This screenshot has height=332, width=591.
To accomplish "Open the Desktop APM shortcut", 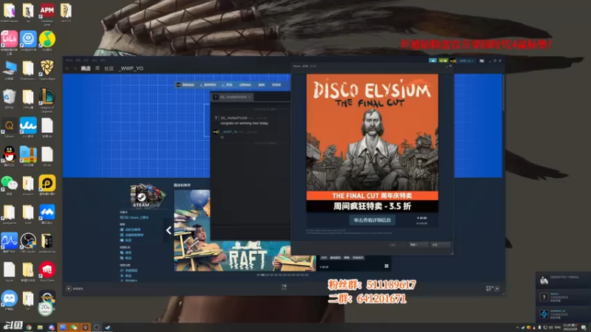I will click(47, 13).
